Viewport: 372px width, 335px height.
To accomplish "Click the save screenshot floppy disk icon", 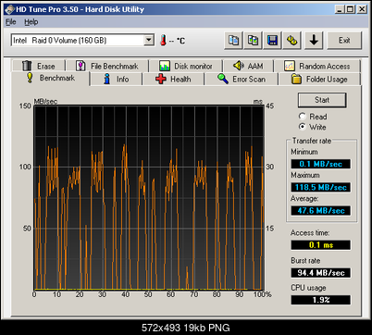I will [x=272, y=41].
